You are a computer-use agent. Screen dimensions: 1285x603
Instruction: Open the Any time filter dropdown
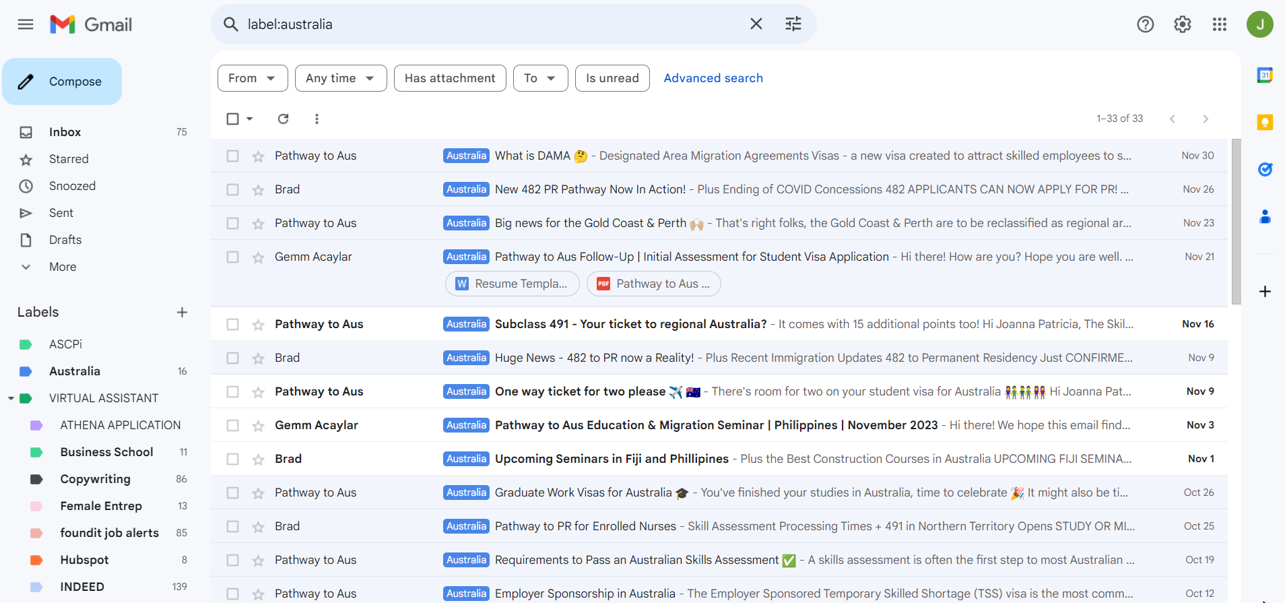[x=341, y=78]
